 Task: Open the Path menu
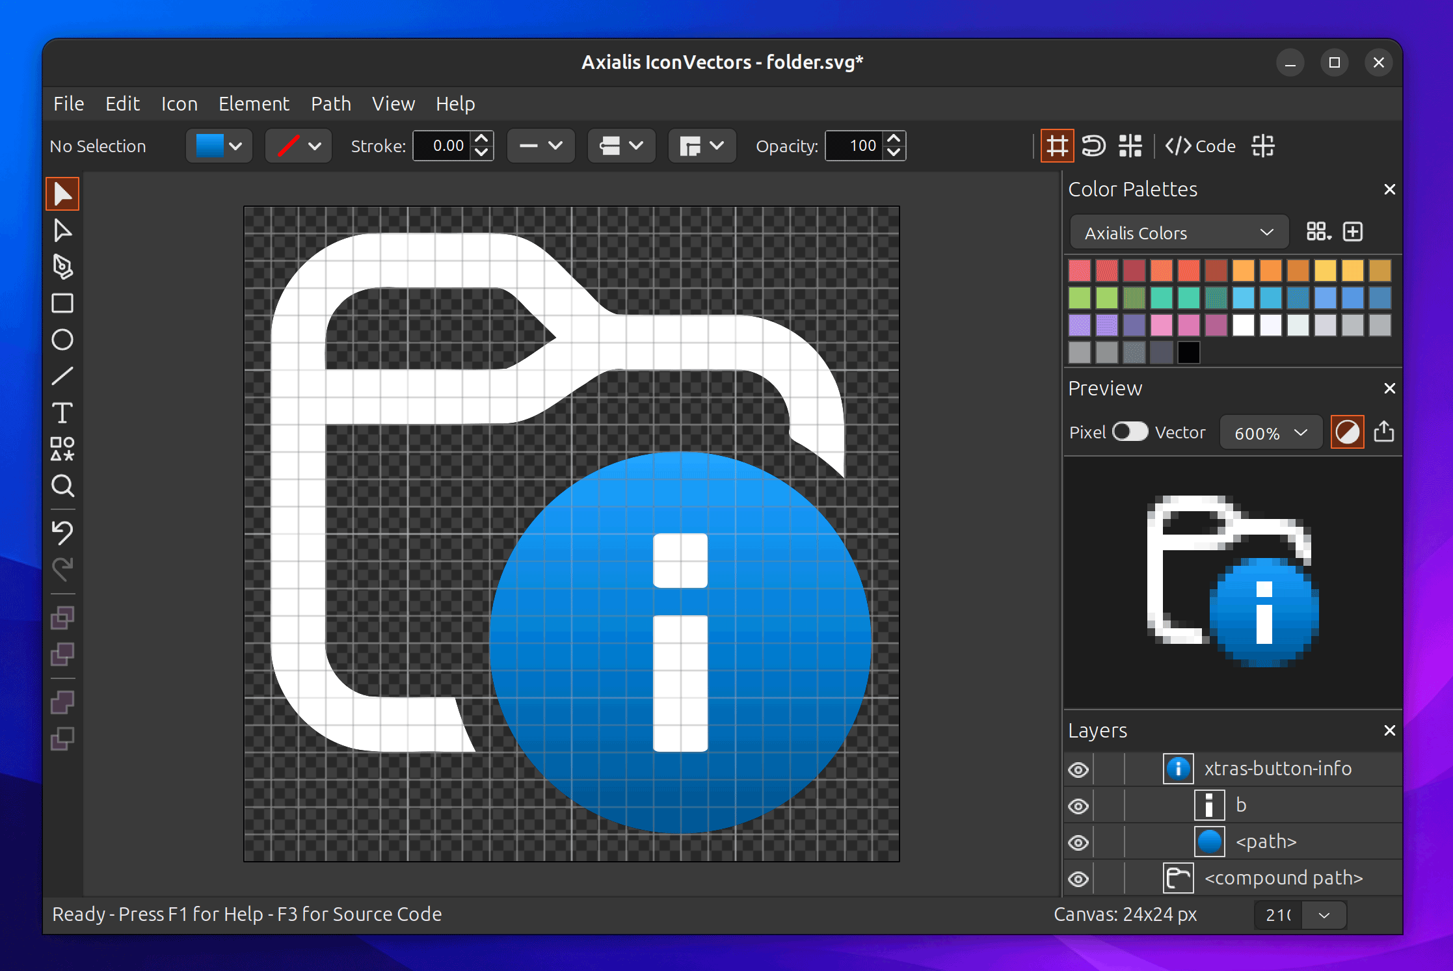click(x=331, y=103)
